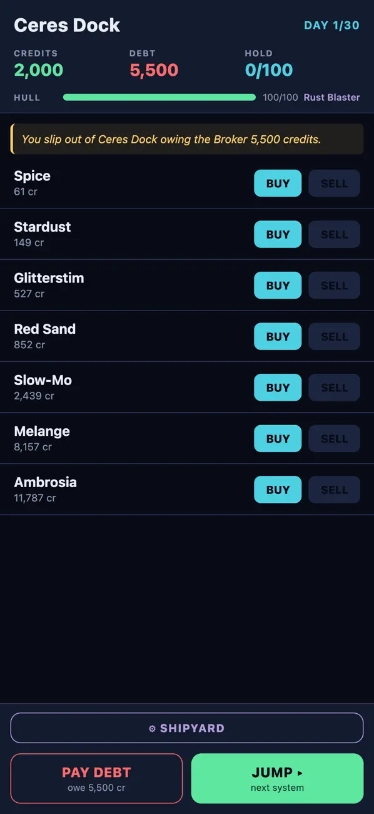374x814 pixels.
Task: Jump to the next system
Action: 277,778
